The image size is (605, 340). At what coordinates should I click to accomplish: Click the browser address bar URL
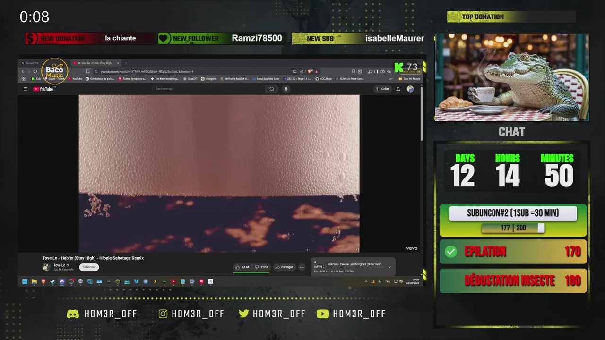coord(147,72)
